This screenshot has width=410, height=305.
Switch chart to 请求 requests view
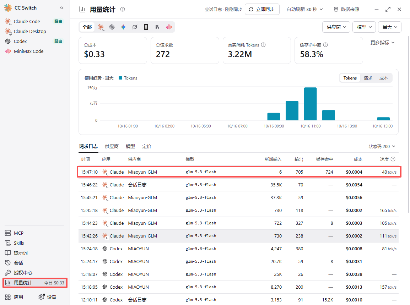click(x=368, y=78)
